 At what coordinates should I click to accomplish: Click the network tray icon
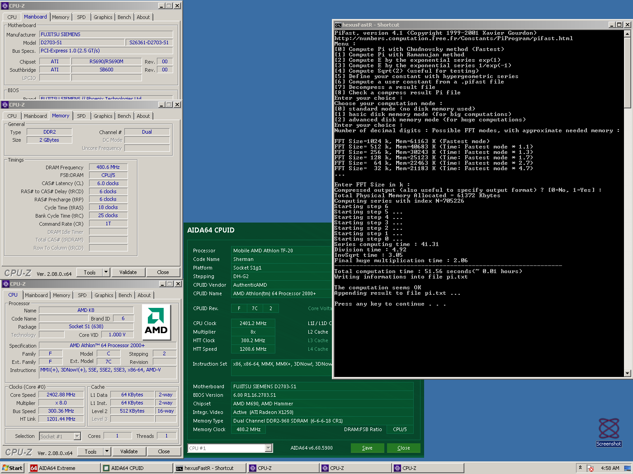(627, 468)
